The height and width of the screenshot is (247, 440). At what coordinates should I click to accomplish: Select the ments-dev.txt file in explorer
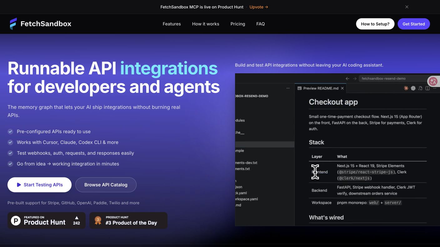click(x=246, y=163)
